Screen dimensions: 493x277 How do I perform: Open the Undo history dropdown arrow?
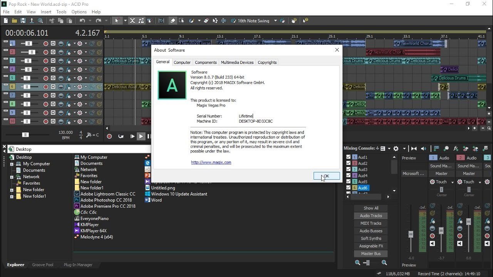click(90, 21)
